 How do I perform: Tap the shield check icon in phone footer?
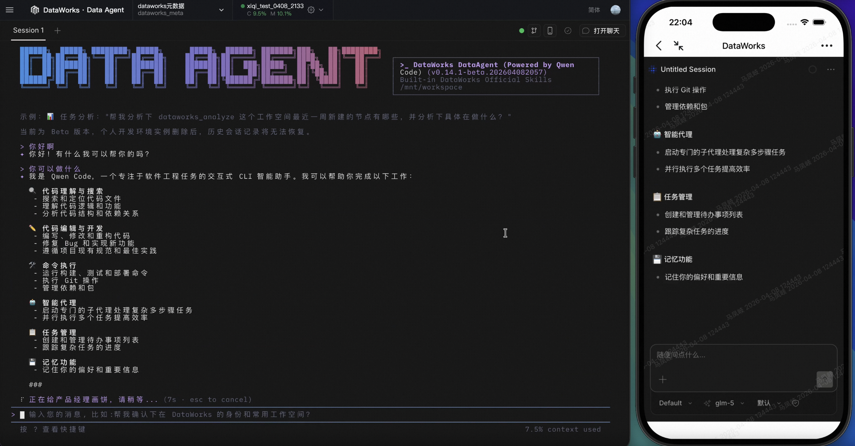click(796, 403)
